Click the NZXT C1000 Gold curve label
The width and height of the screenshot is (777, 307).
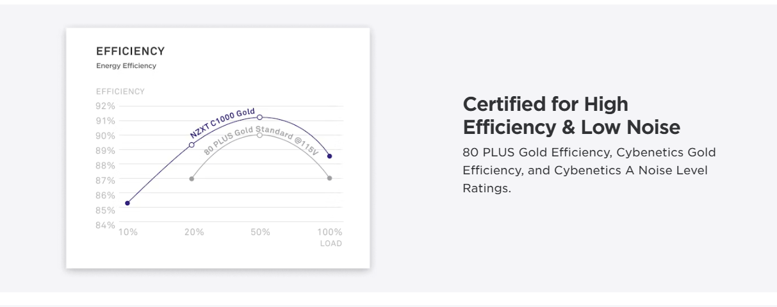click(x=223, y=124)
